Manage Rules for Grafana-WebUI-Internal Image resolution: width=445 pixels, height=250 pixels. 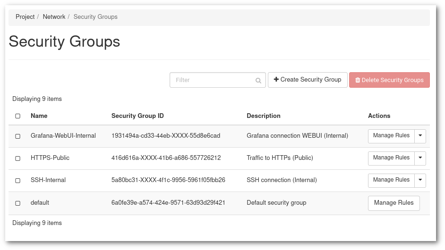point(391,136)
